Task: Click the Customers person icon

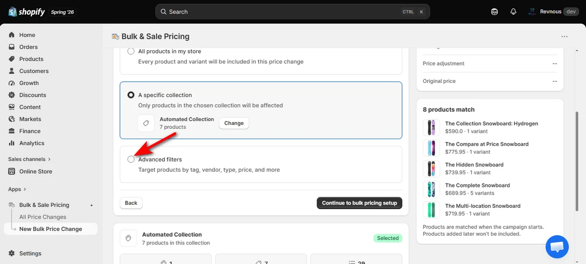Action: [x=12, y=71]
